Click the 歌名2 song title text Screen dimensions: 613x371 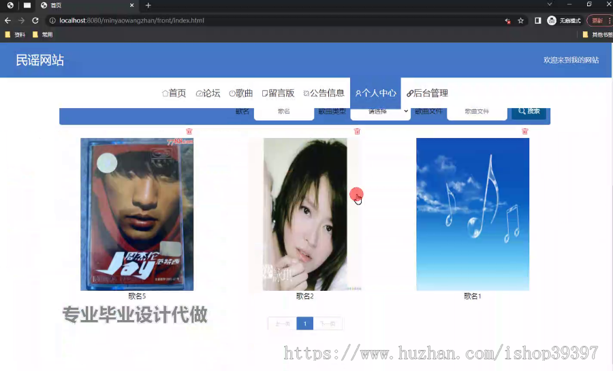305,296
